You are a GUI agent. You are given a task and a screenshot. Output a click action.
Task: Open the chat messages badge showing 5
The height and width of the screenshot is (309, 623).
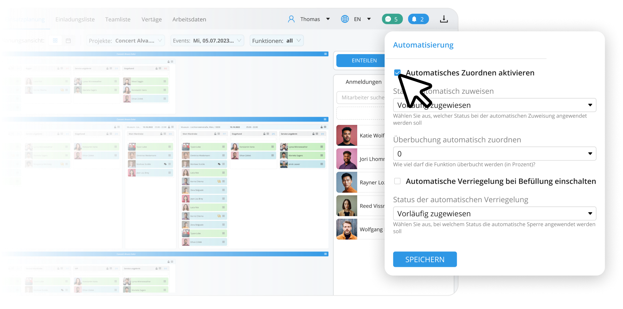click(x=392, y=19)
